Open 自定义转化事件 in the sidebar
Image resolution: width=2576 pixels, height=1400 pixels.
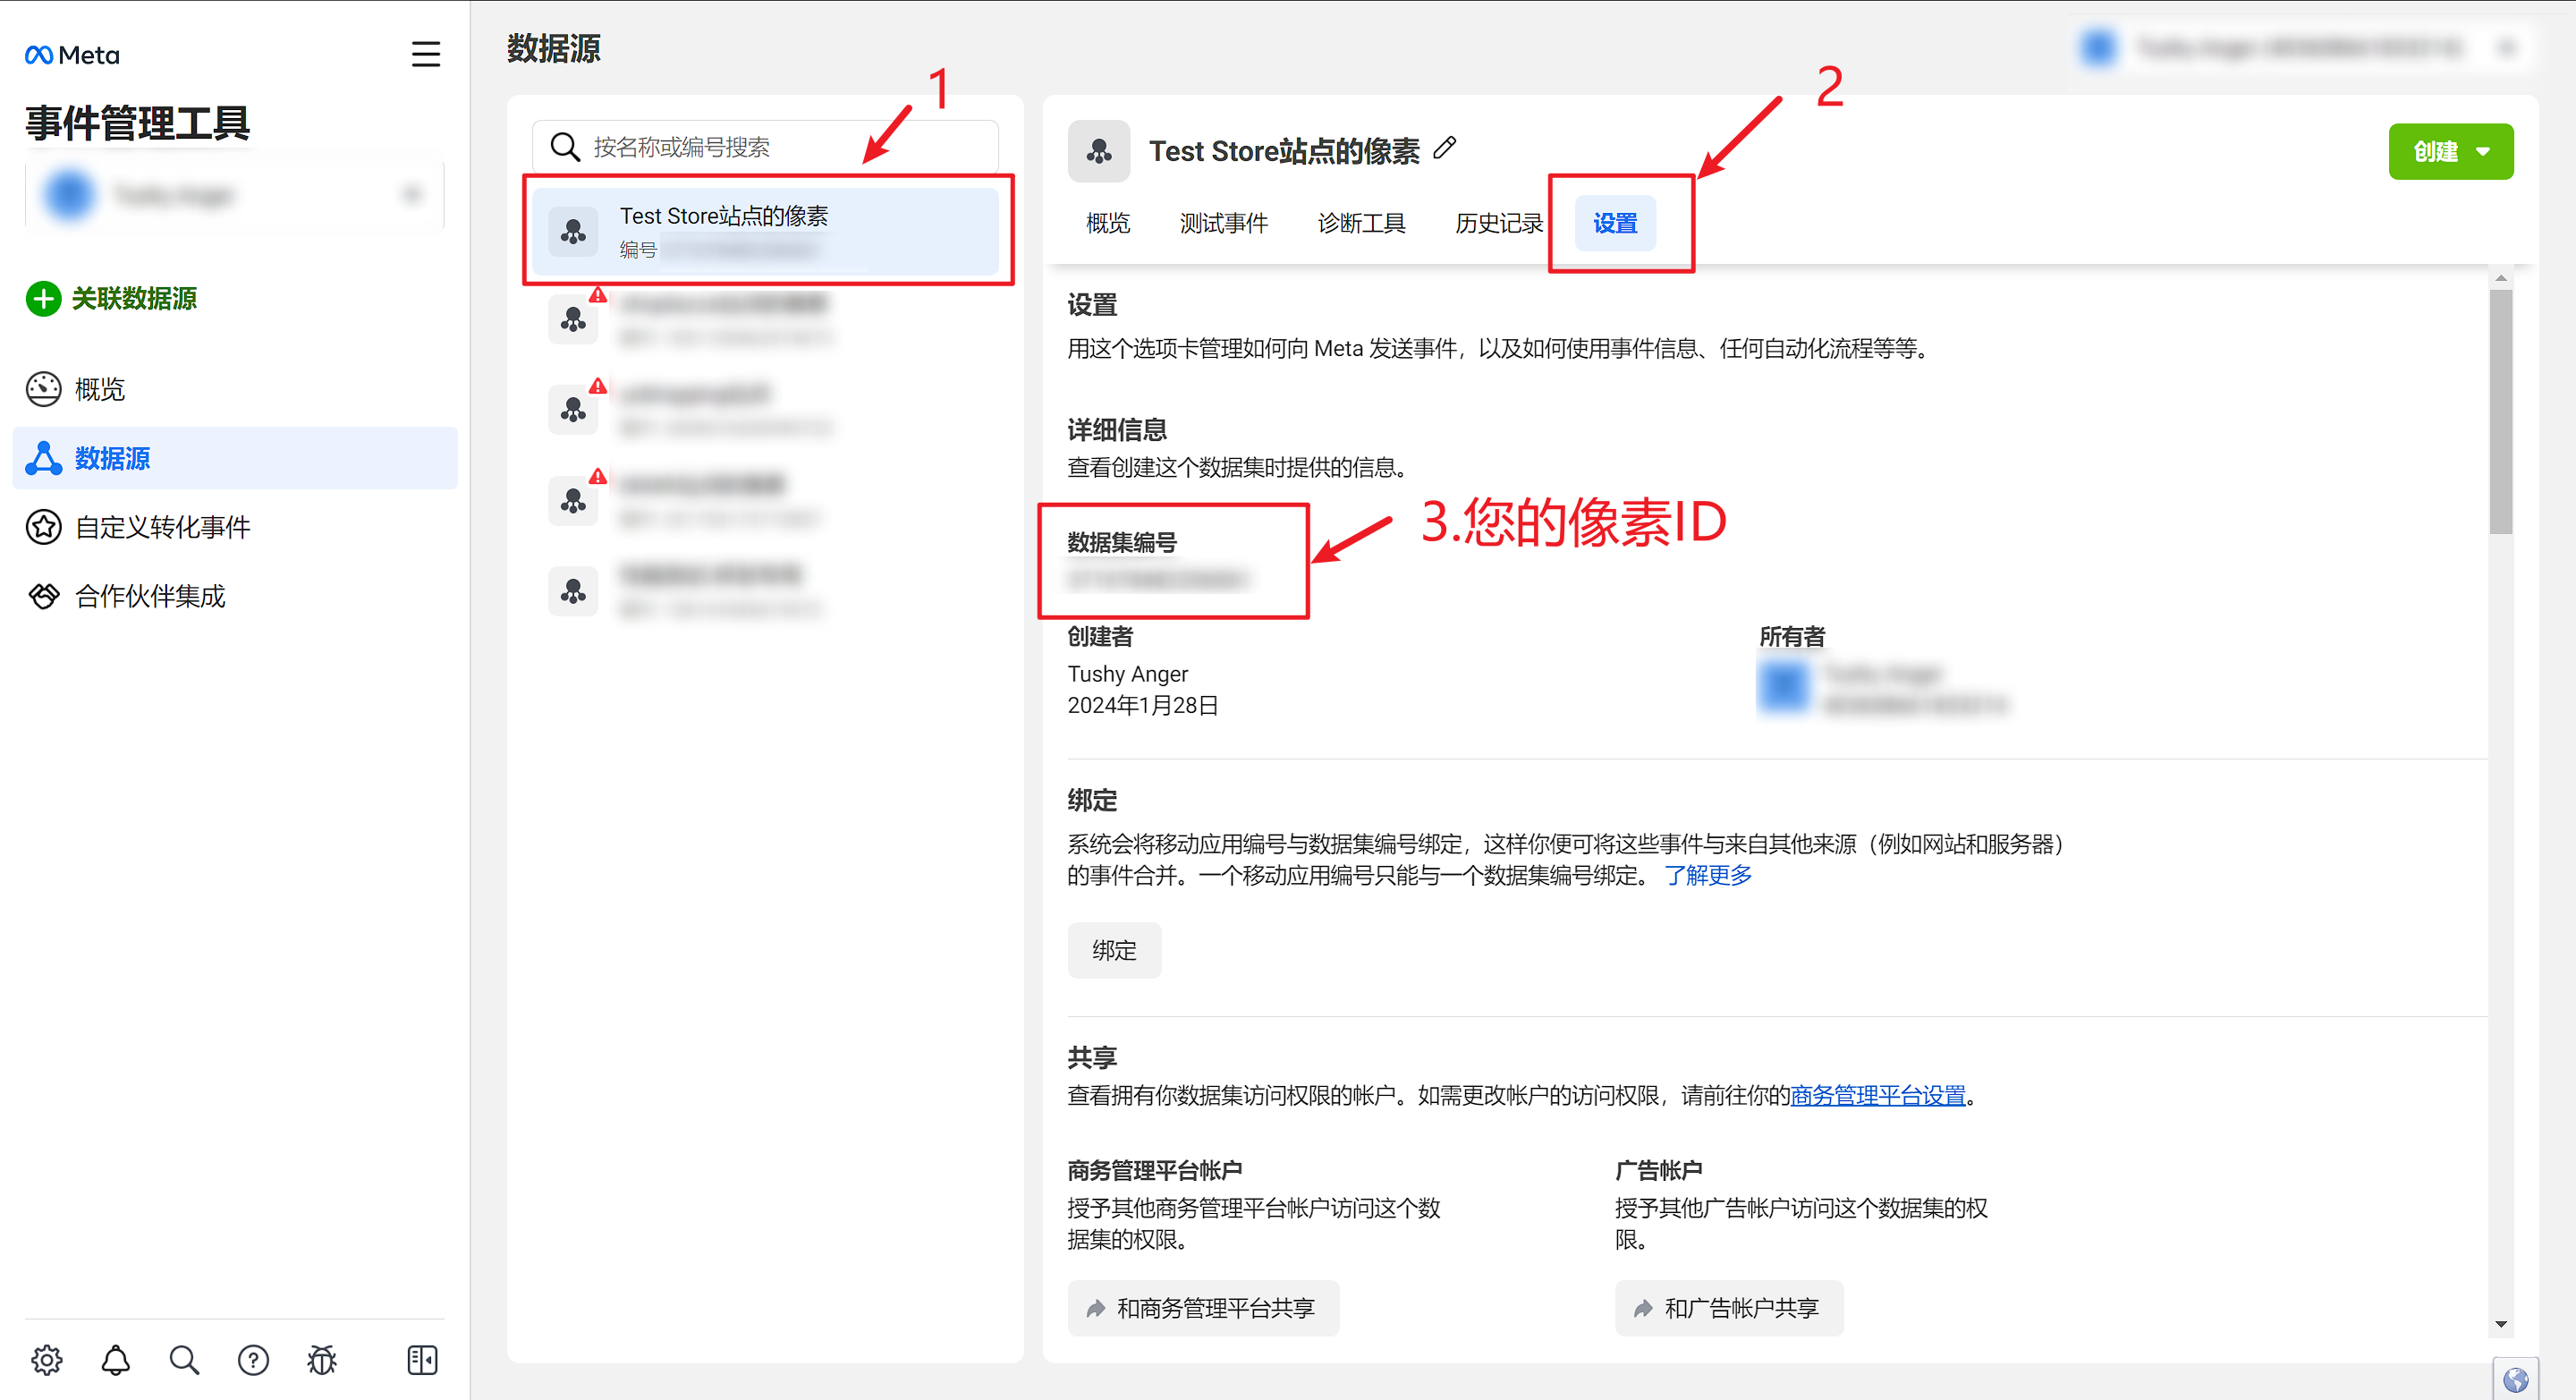coord(235,527)
